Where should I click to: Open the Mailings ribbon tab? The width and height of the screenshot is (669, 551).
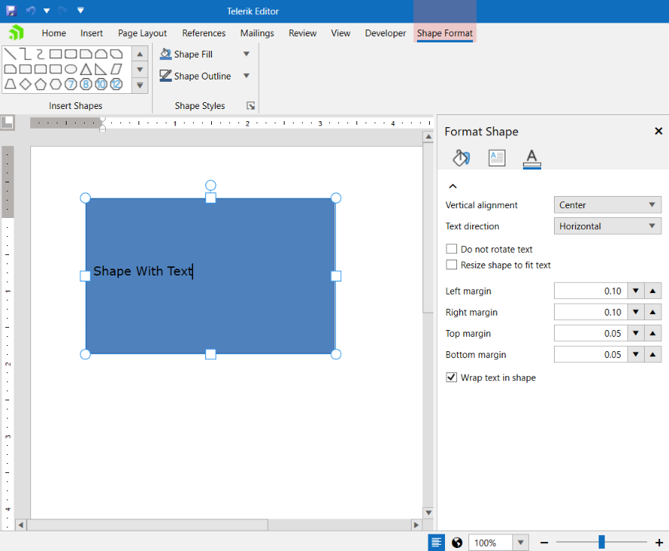point(257,33)
